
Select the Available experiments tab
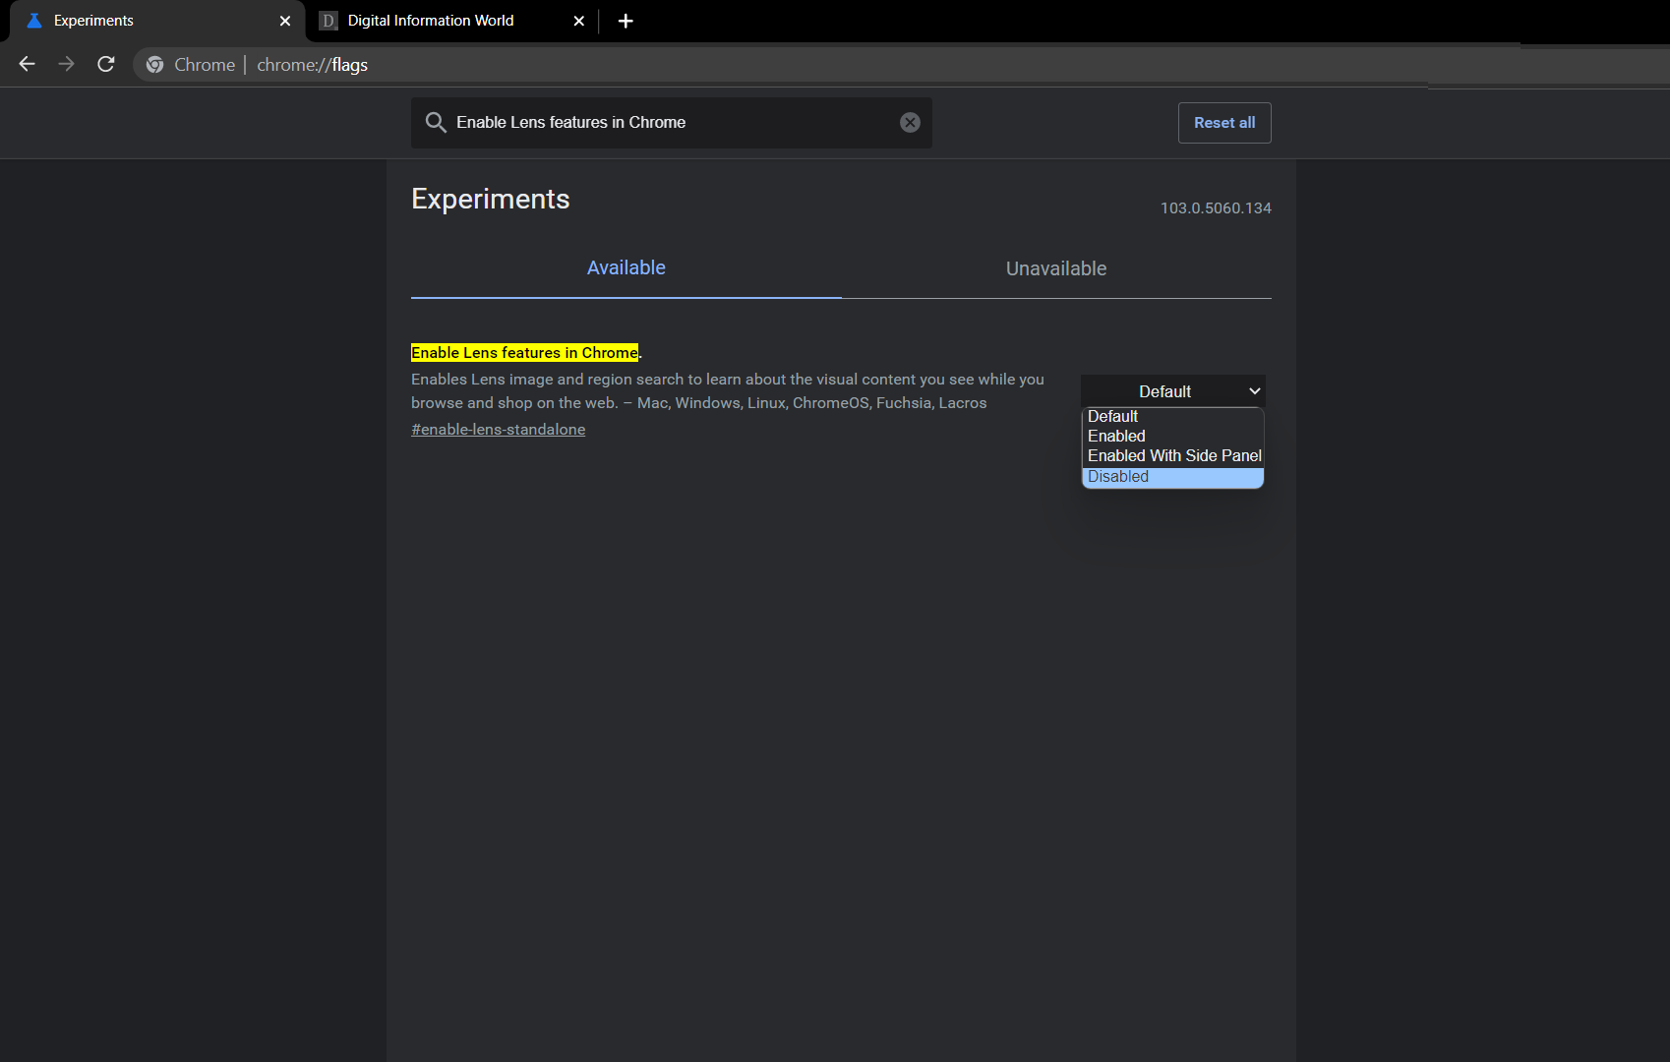[626, 268]
